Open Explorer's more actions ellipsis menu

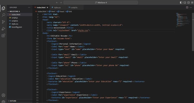[x=29, y=7]
